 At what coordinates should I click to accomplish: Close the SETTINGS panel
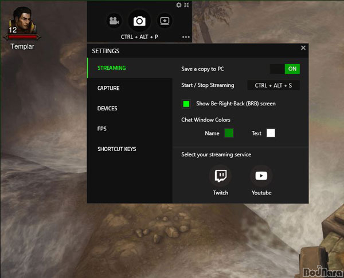pyautogui.click(x=303, y=47)
